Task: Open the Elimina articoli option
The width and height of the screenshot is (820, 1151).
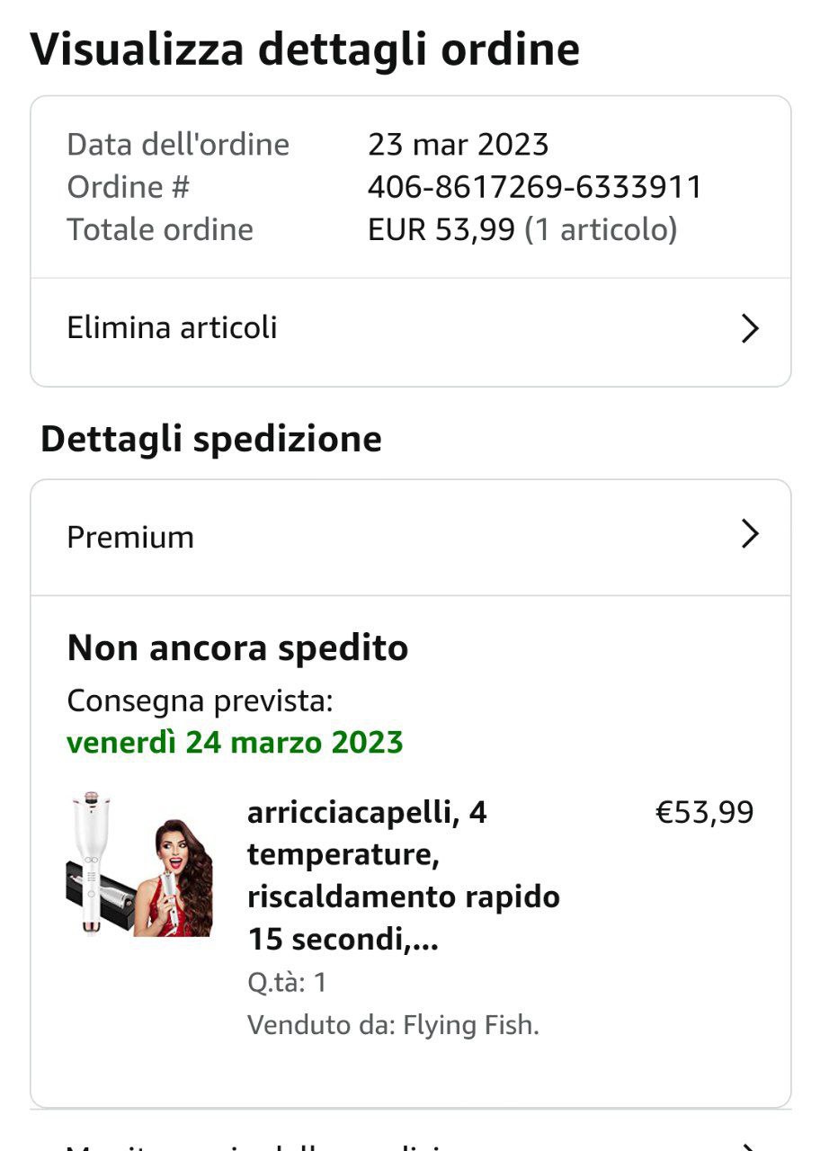Action: click(172, 328)
